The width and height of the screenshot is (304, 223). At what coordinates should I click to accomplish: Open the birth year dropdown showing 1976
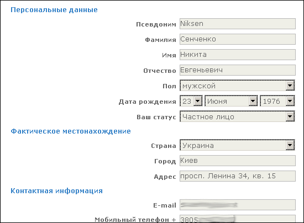tap(277, 101)
